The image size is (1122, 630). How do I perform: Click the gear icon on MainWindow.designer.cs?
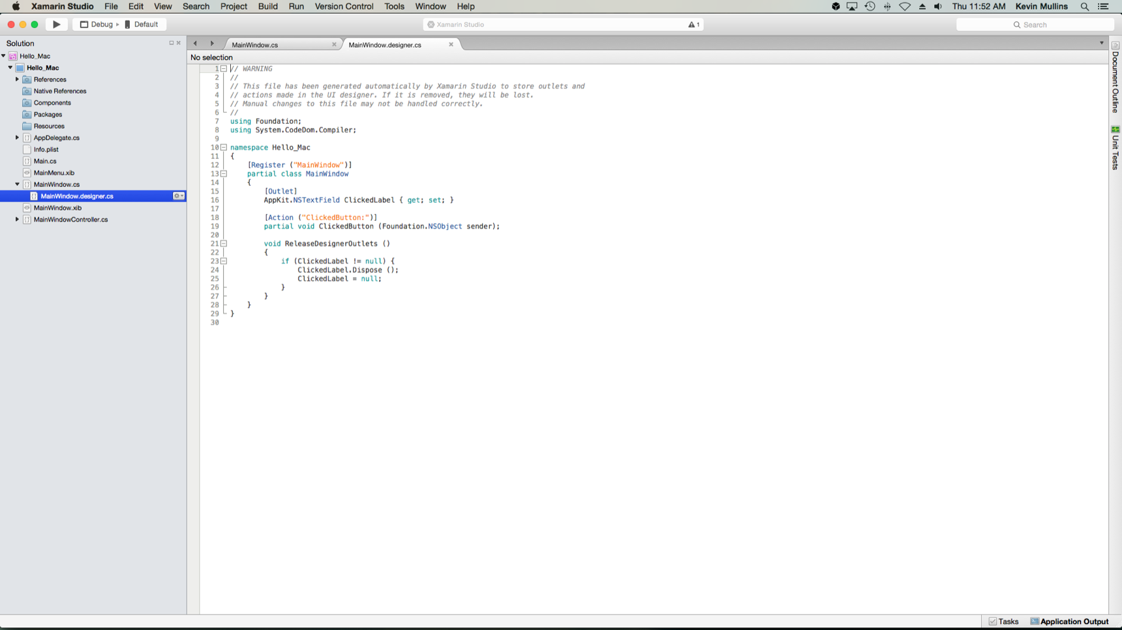coord(177,196)
